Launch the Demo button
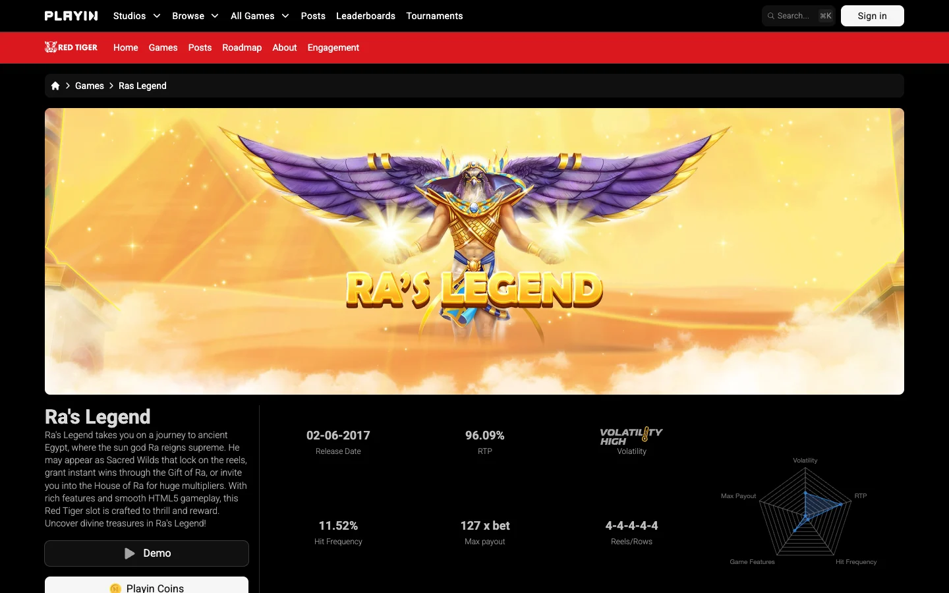The image size is (949, 593). (146, 553)
